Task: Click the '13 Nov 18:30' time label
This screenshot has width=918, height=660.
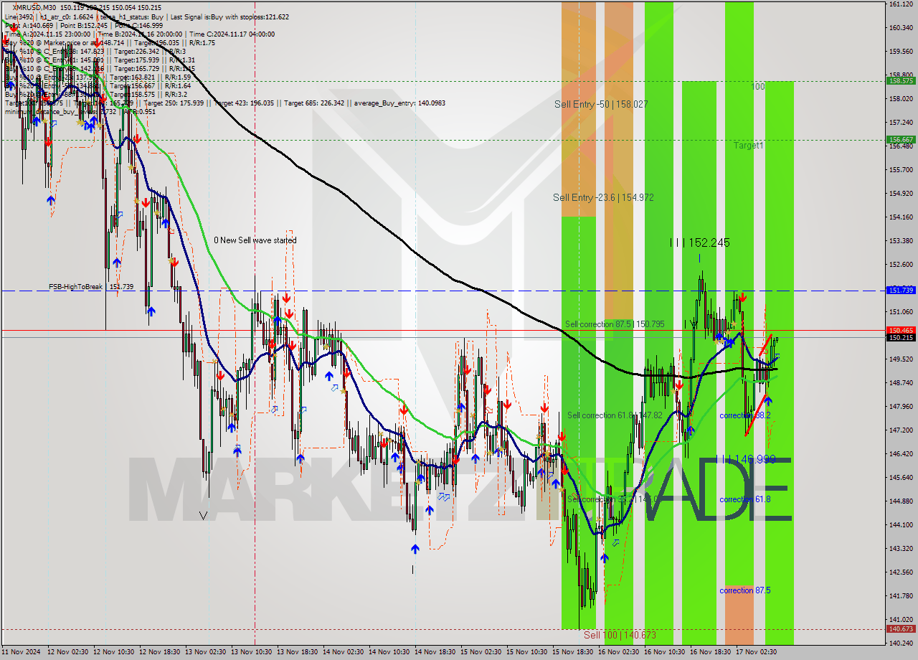Action: pyautogui.click(x=297, y=652)
